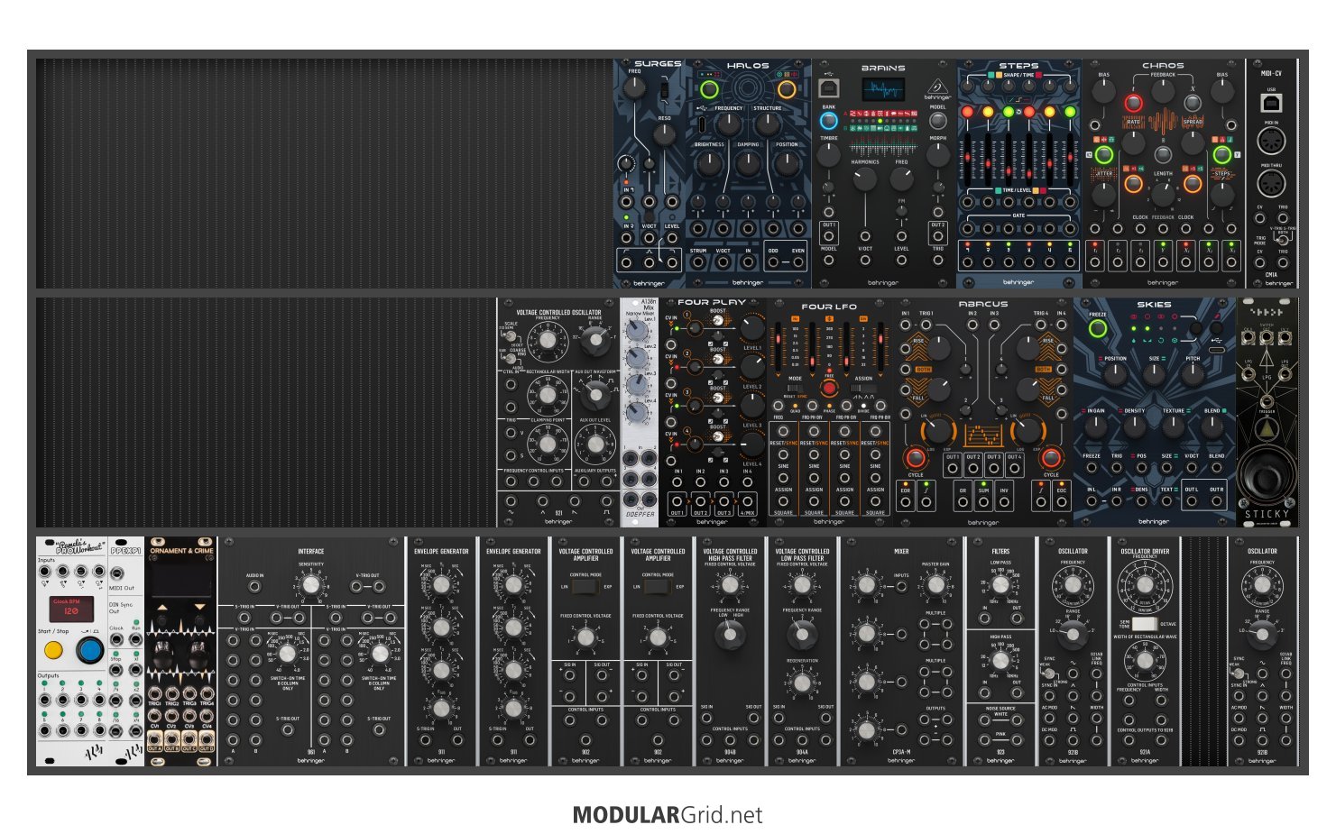Screen dimensions: 1336x834
Task: Click the up arrow button on Ornament & Crime
Action: coord(162,608)
